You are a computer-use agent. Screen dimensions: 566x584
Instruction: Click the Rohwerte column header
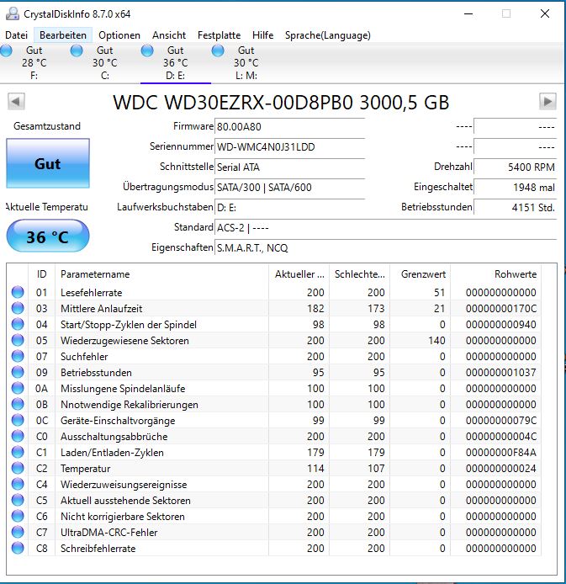point(496,274)
